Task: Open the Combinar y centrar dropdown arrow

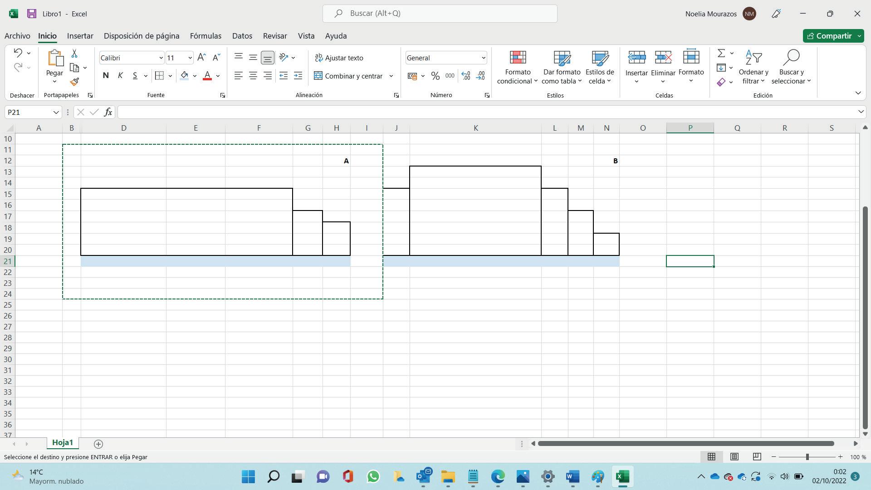Action: point(391,76)
